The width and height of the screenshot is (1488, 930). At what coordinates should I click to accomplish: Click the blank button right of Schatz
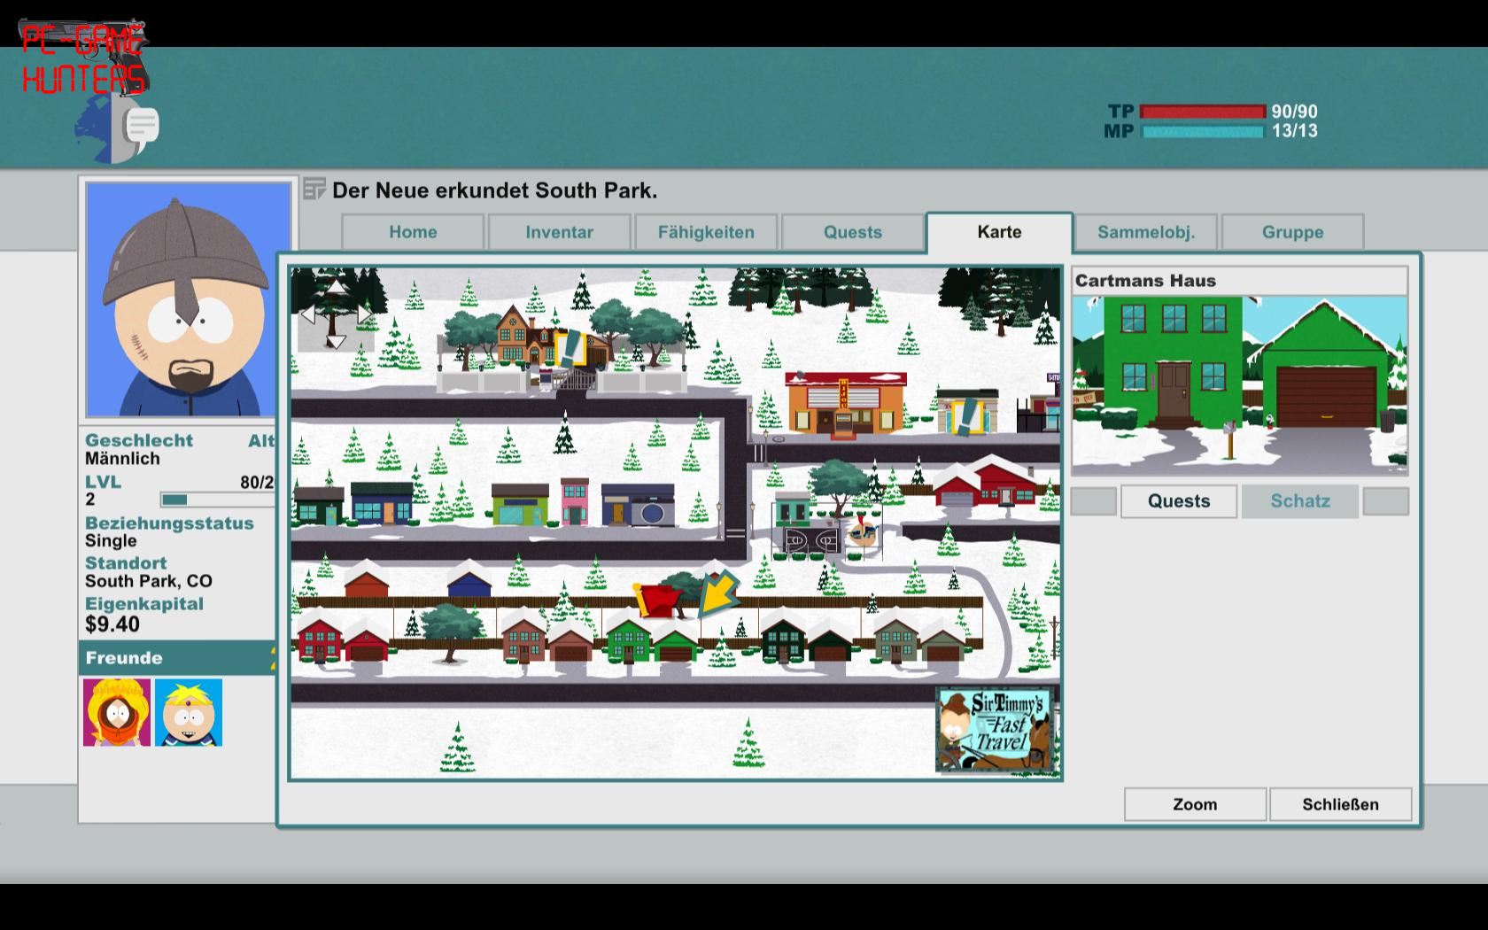pos(1385,501)
